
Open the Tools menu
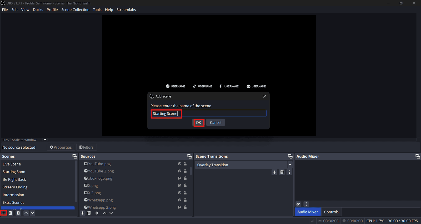click(x=97, y=10)
